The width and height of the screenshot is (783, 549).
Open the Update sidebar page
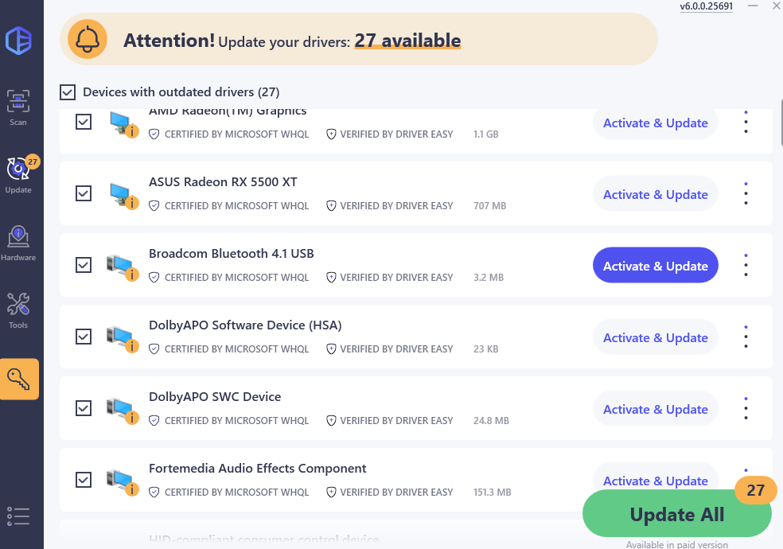click(18, 175)
